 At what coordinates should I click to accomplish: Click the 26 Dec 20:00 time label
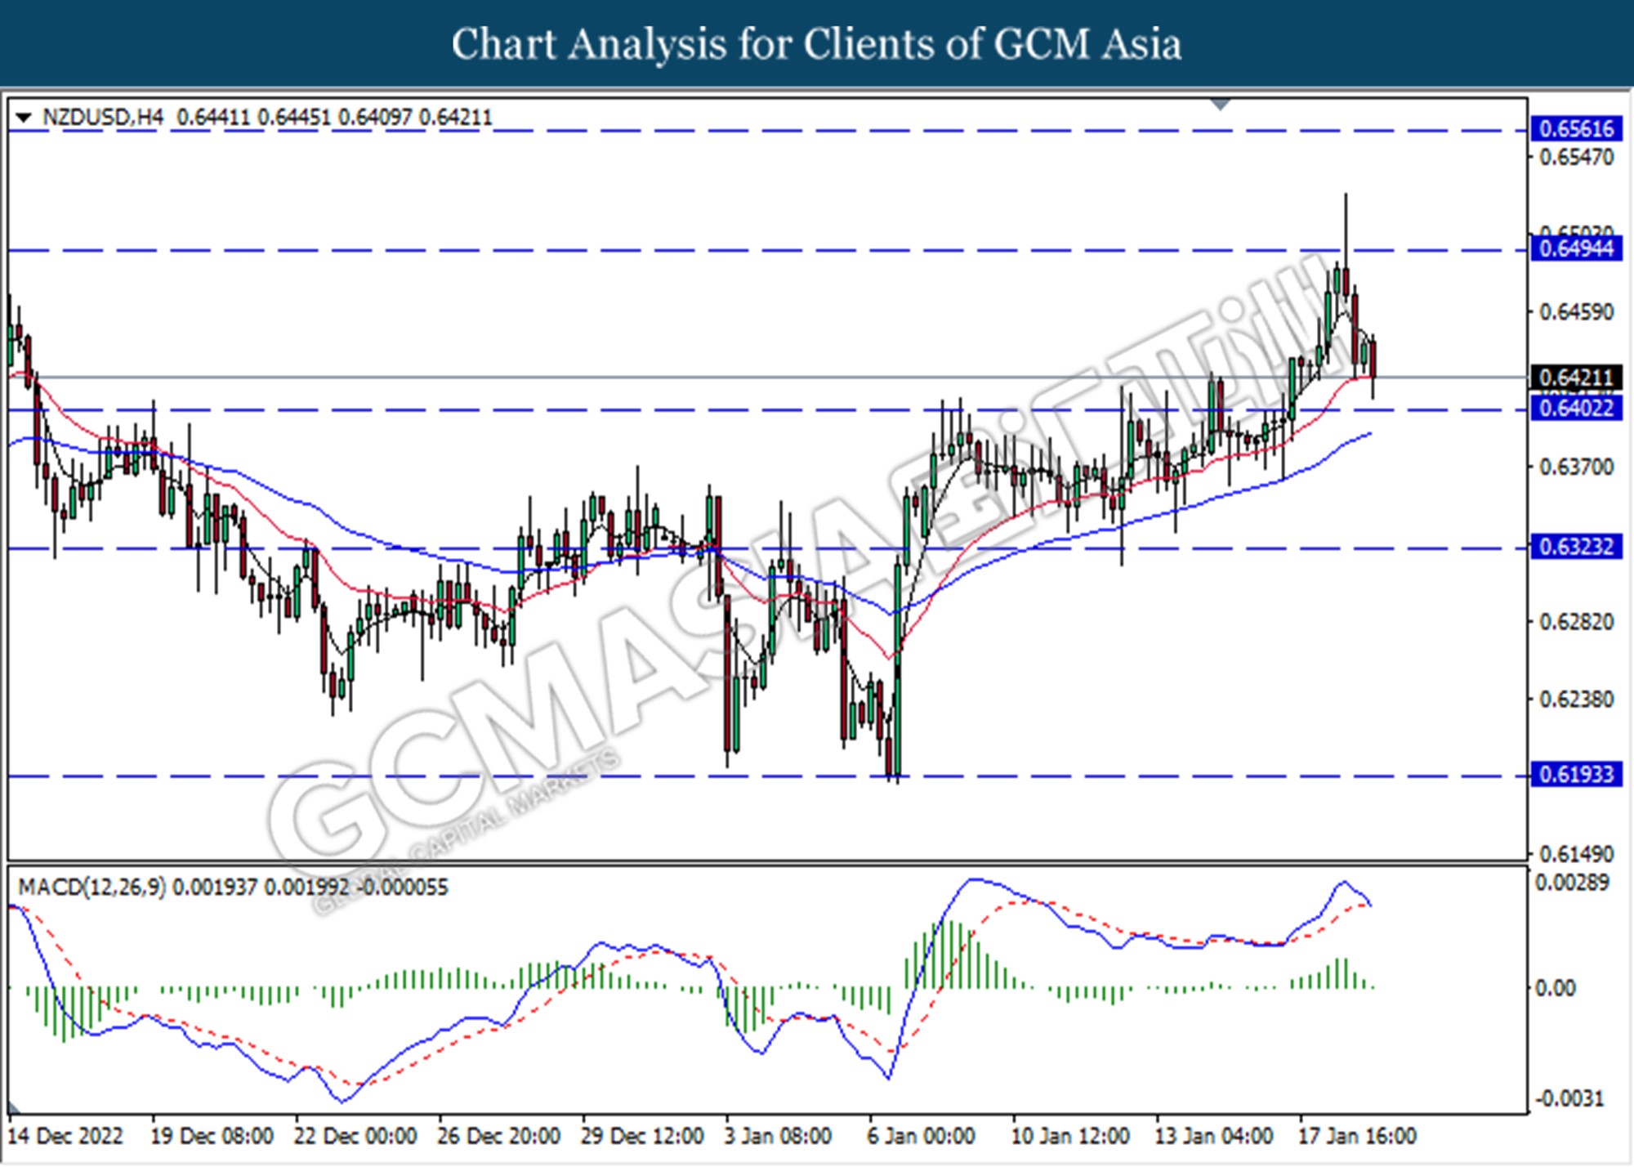tap(499, 1136)
